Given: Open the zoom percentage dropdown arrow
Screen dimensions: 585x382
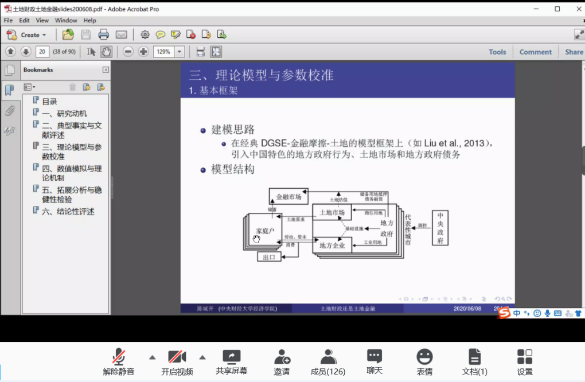Looking at the screenshot, I should (180, 52).
